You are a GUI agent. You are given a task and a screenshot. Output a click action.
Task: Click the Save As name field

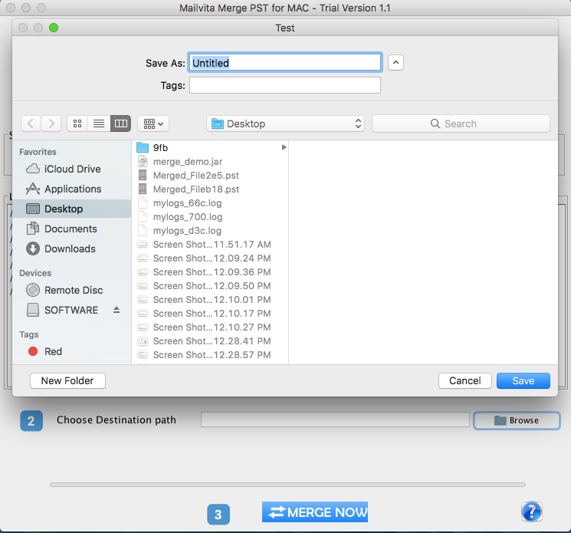[x=285, y=63]
